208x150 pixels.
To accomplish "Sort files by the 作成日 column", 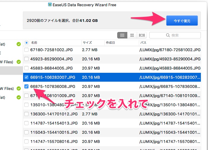I will 110,43.
